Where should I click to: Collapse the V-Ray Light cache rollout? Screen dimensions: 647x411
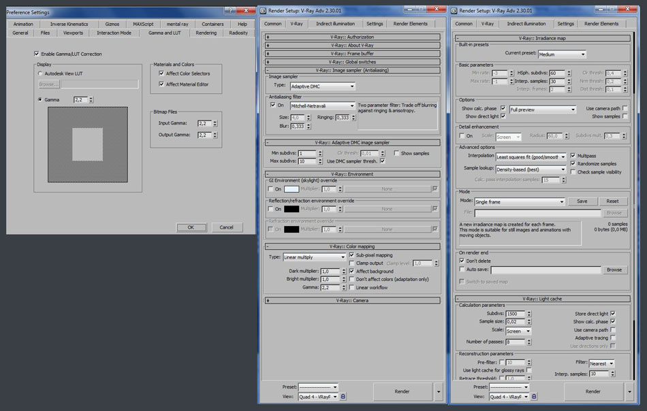541,299
